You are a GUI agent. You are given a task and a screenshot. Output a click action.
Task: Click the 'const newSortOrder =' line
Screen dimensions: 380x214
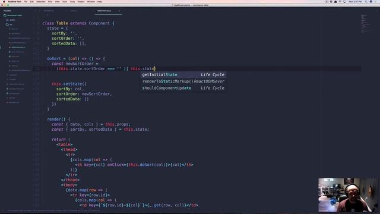(x=75, y=64)
